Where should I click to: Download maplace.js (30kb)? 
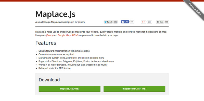pos(70,89)
